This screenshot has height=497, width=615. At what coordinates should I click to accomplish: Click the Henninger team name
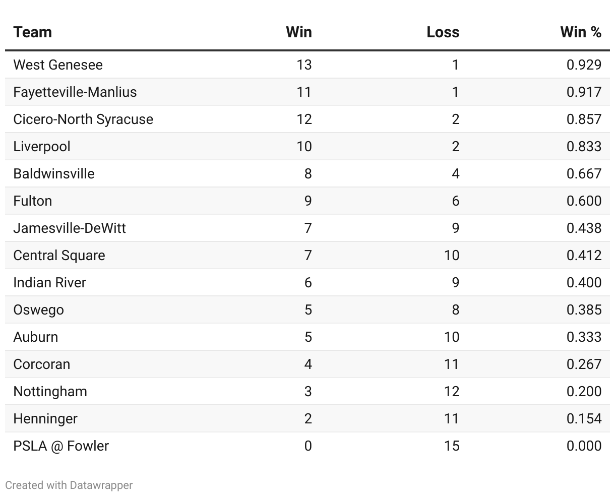click(x=45, y=419)
